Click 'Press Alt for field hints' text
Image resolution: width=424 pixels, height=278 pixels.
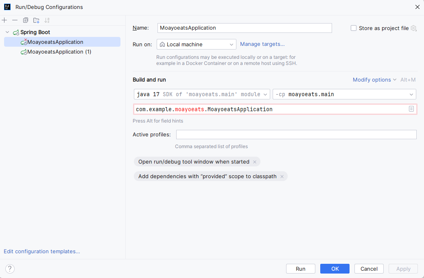pos(158,121)
